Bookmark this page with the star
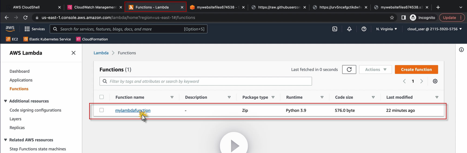The image size is (467, 153). (392, 18)
